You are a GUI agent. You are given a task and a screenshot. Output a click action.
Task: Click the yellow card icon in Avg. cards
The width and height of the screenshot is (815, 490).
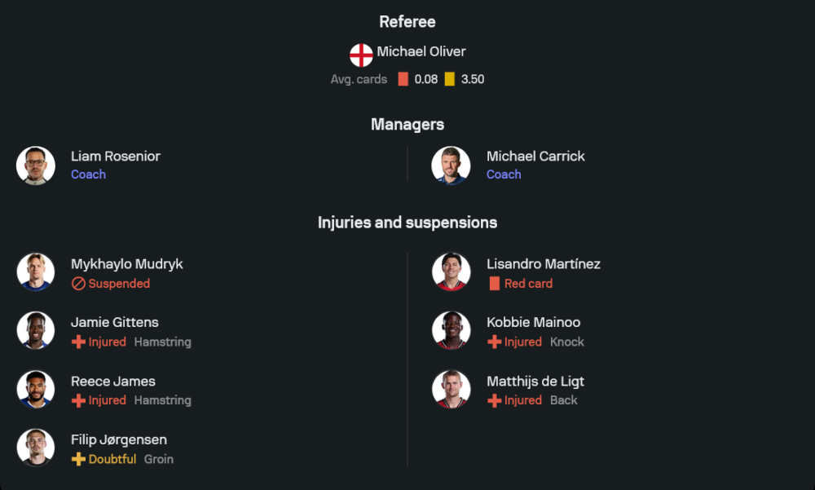pos(450,79)
